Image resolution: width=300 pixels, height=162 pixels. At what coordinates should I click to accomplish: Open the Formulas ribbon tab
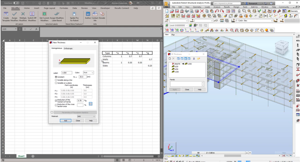click(x=64, y=8)
